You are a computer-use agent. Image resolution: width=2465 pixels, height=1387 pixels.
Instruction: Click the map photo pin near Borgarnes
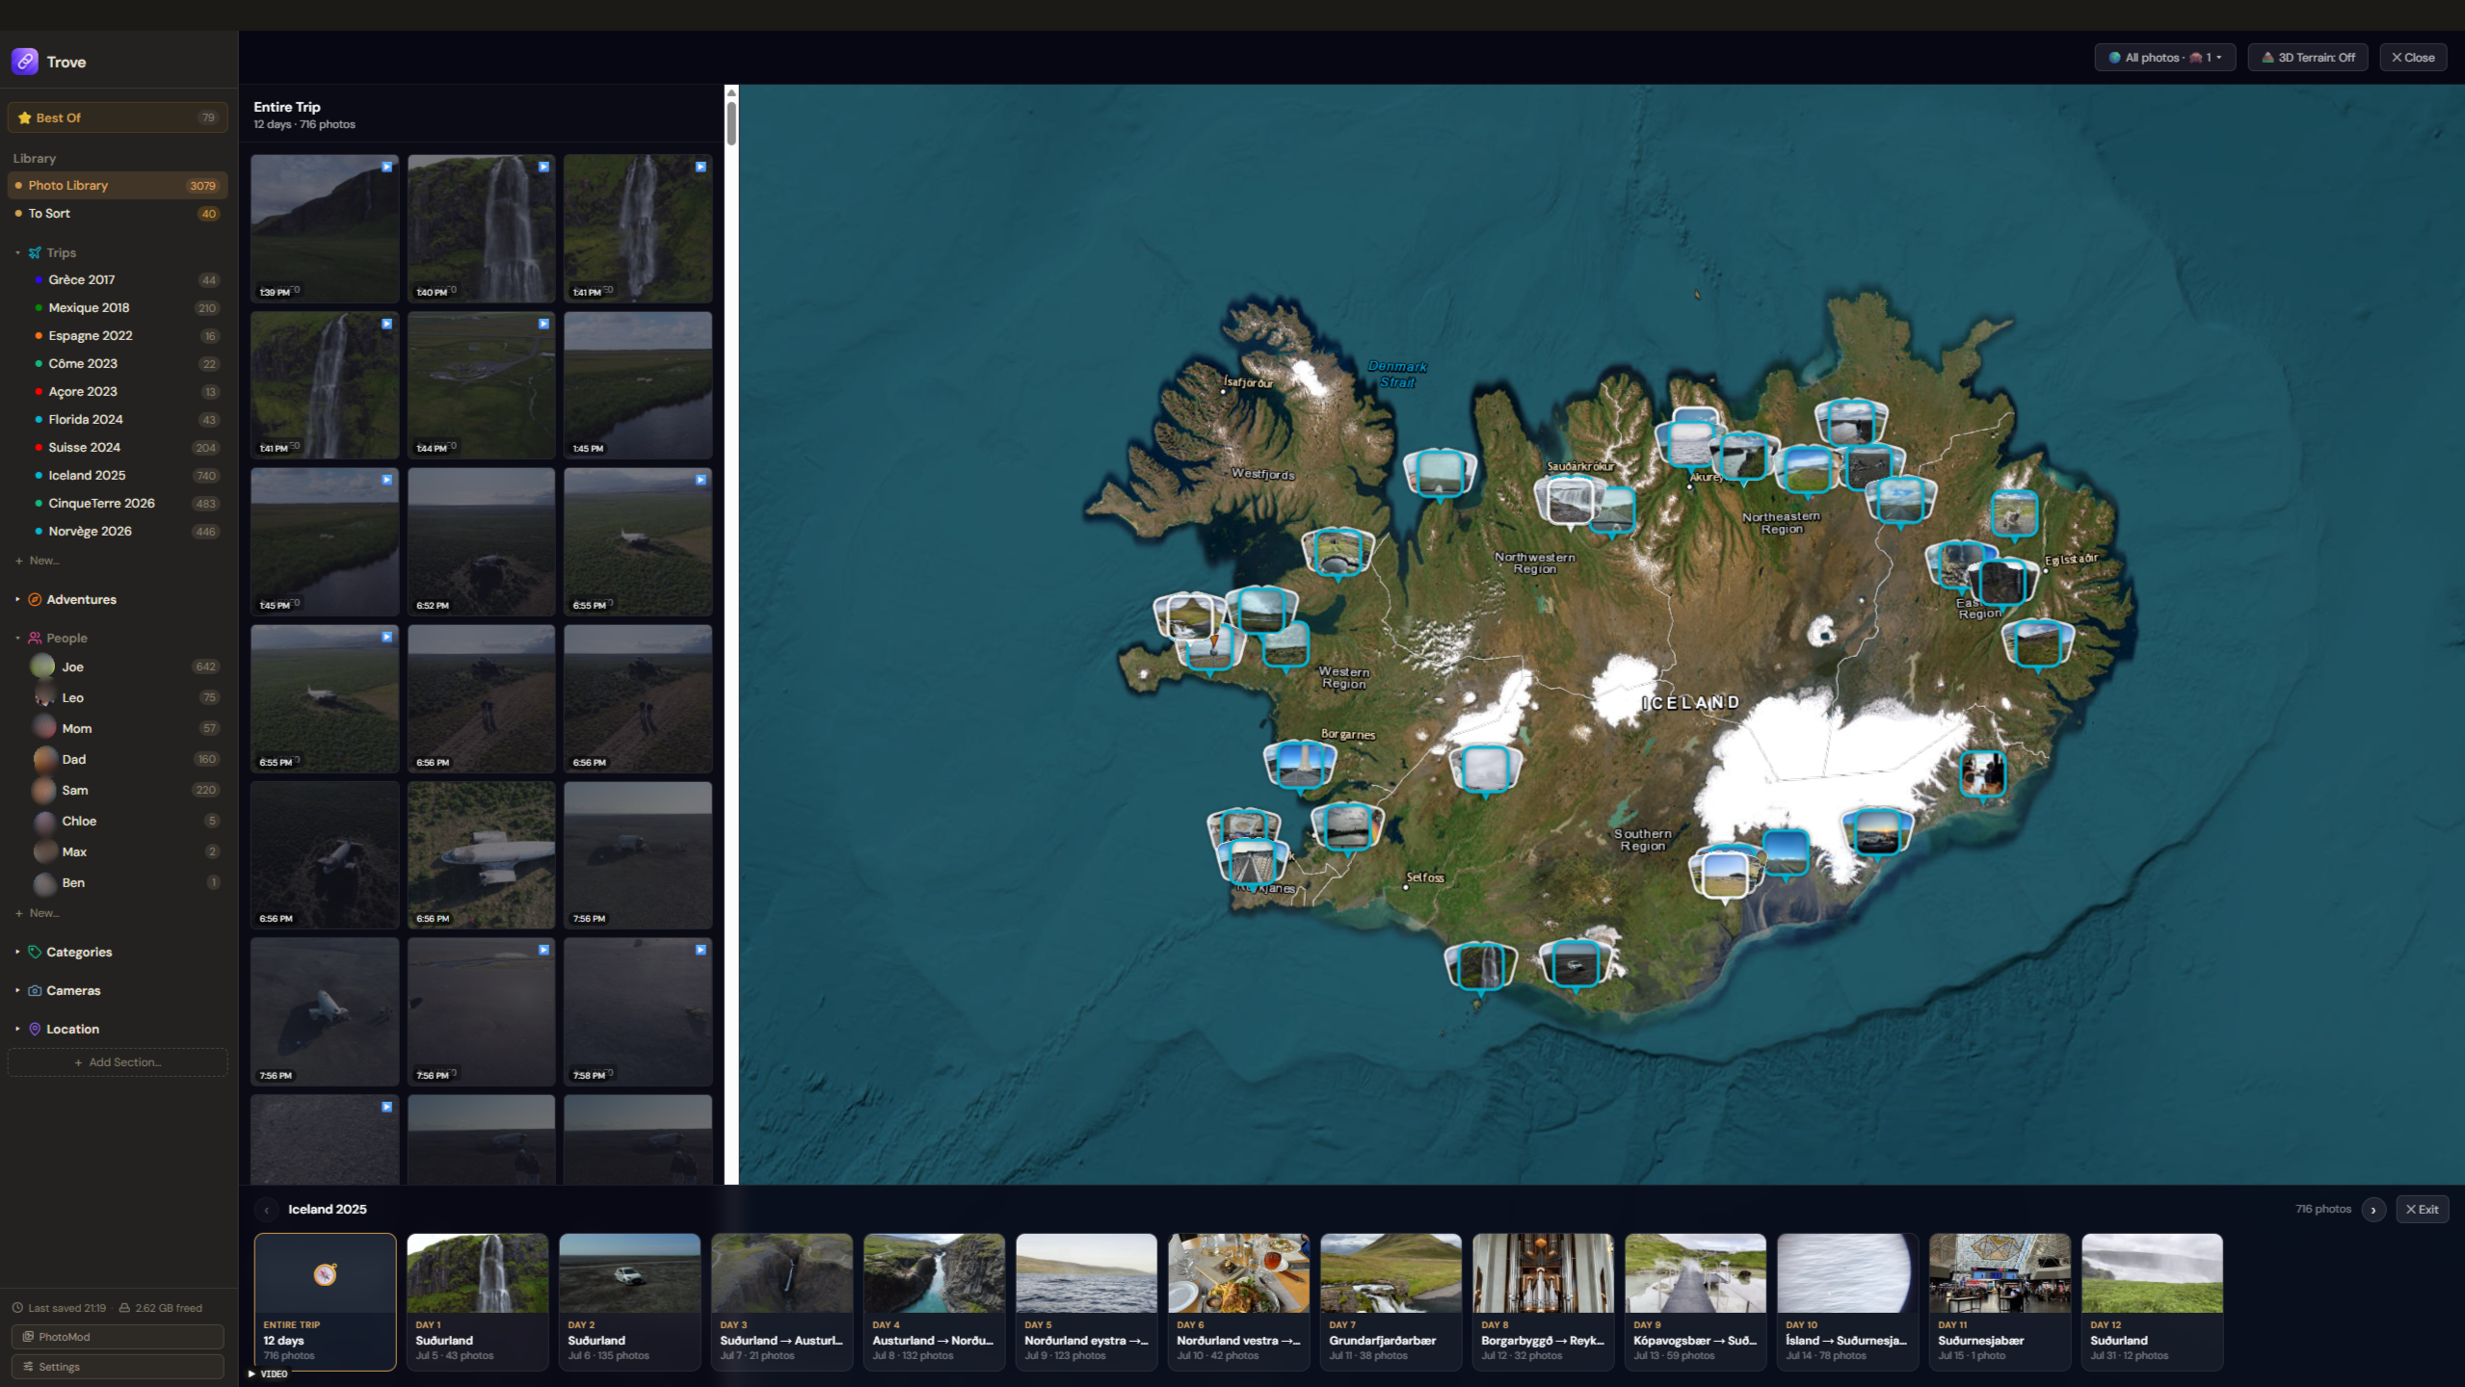point(1300,766)
